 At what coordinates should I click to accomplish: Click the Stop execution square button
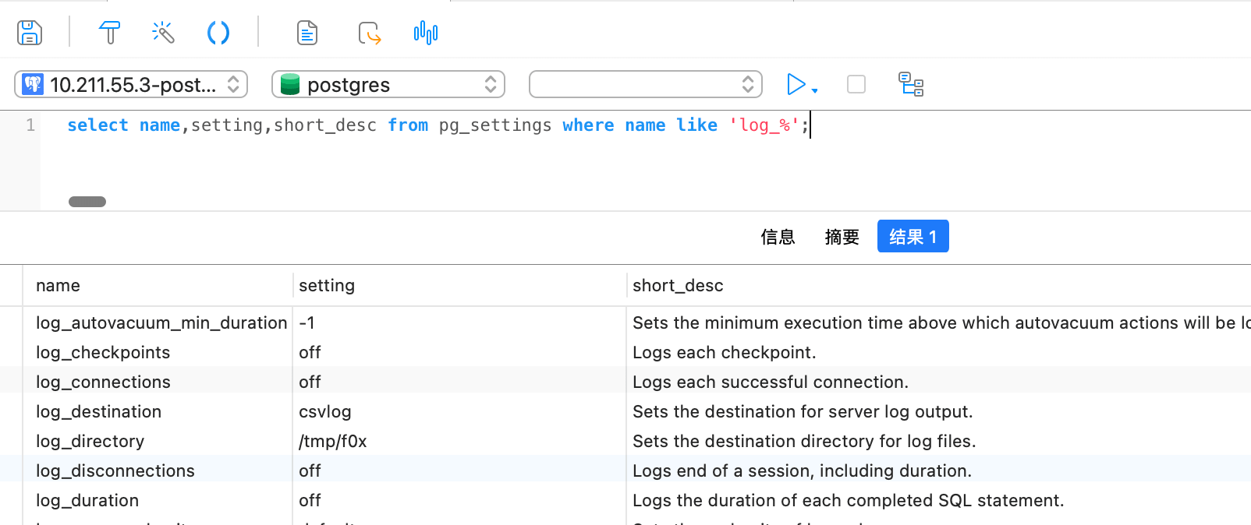point(856,84)
